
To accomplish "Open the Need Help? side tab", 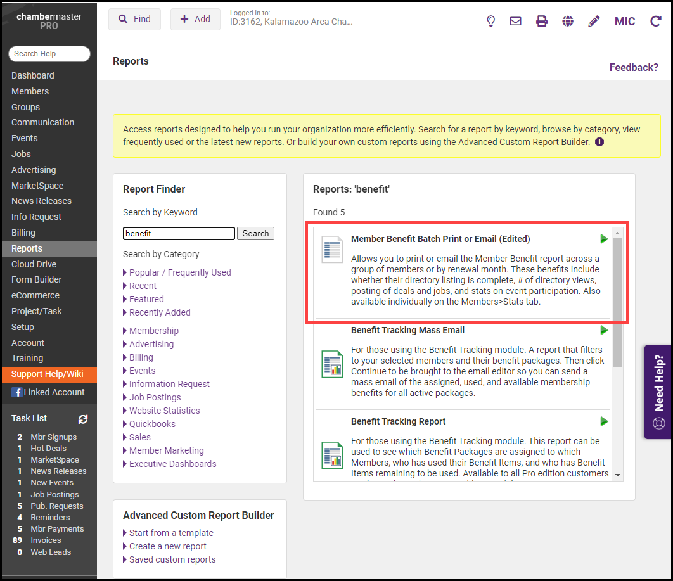I will click(x=659, y=392).
